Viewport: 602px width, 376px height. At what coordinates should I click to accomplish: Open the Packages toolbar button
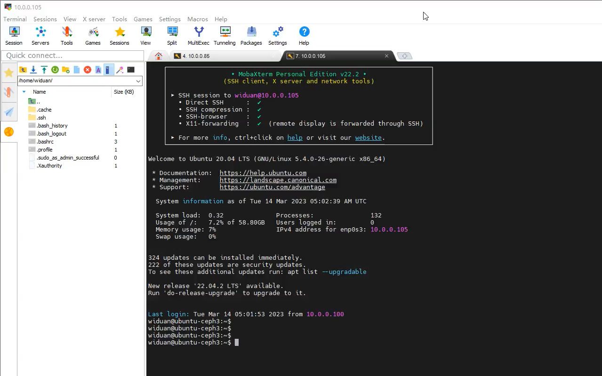click(x=251, y=36)
